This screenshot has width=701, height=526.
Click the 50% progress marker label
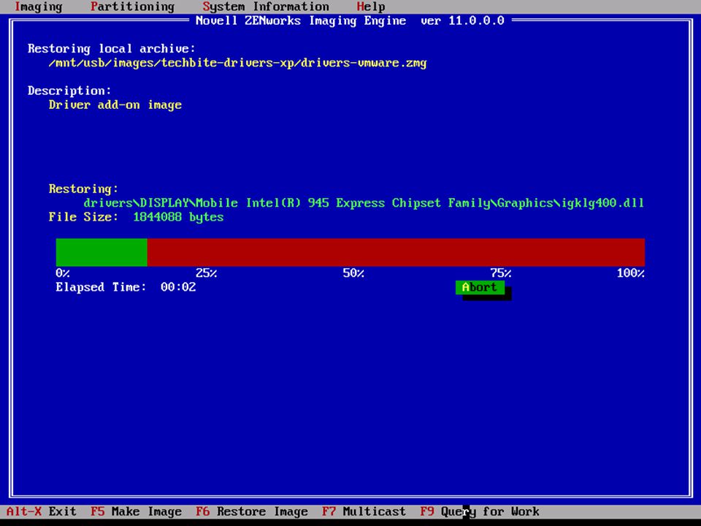point(353,272)
